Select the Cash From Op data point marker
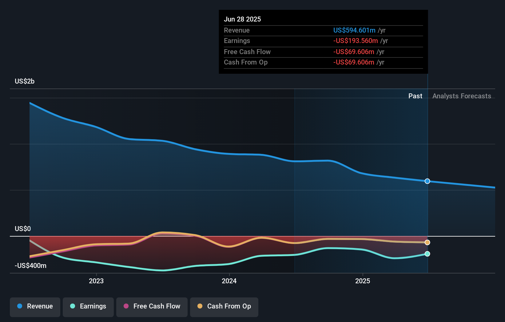 tap(427, 242)
